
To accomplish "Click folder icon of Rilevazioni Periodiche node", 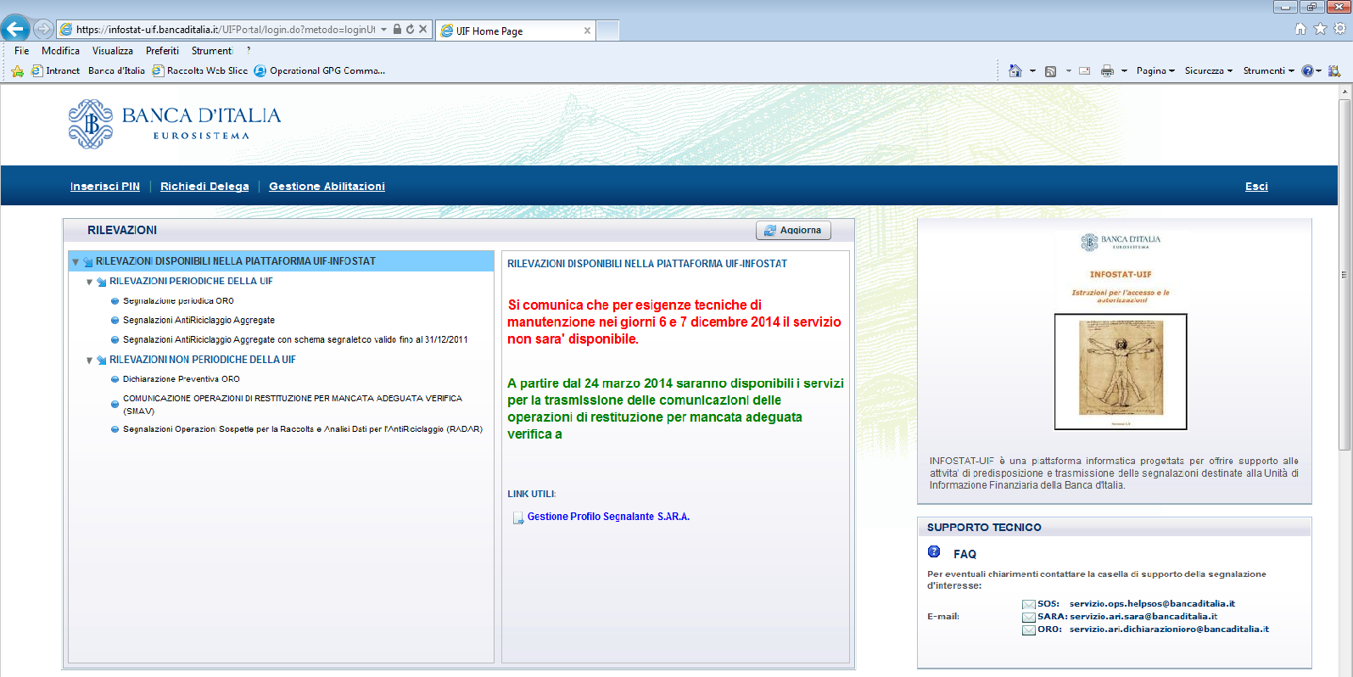I will pos(102,282).
